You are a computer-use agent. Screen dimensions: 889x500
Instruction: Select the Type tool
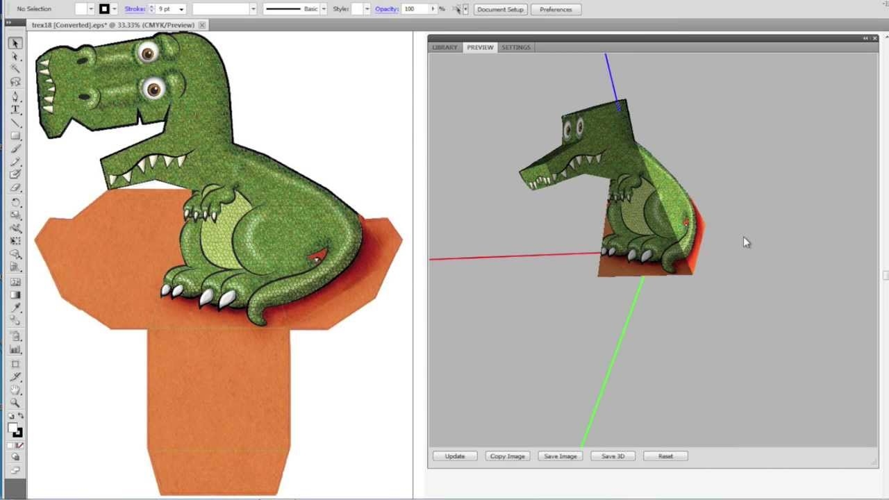(15, 109)
